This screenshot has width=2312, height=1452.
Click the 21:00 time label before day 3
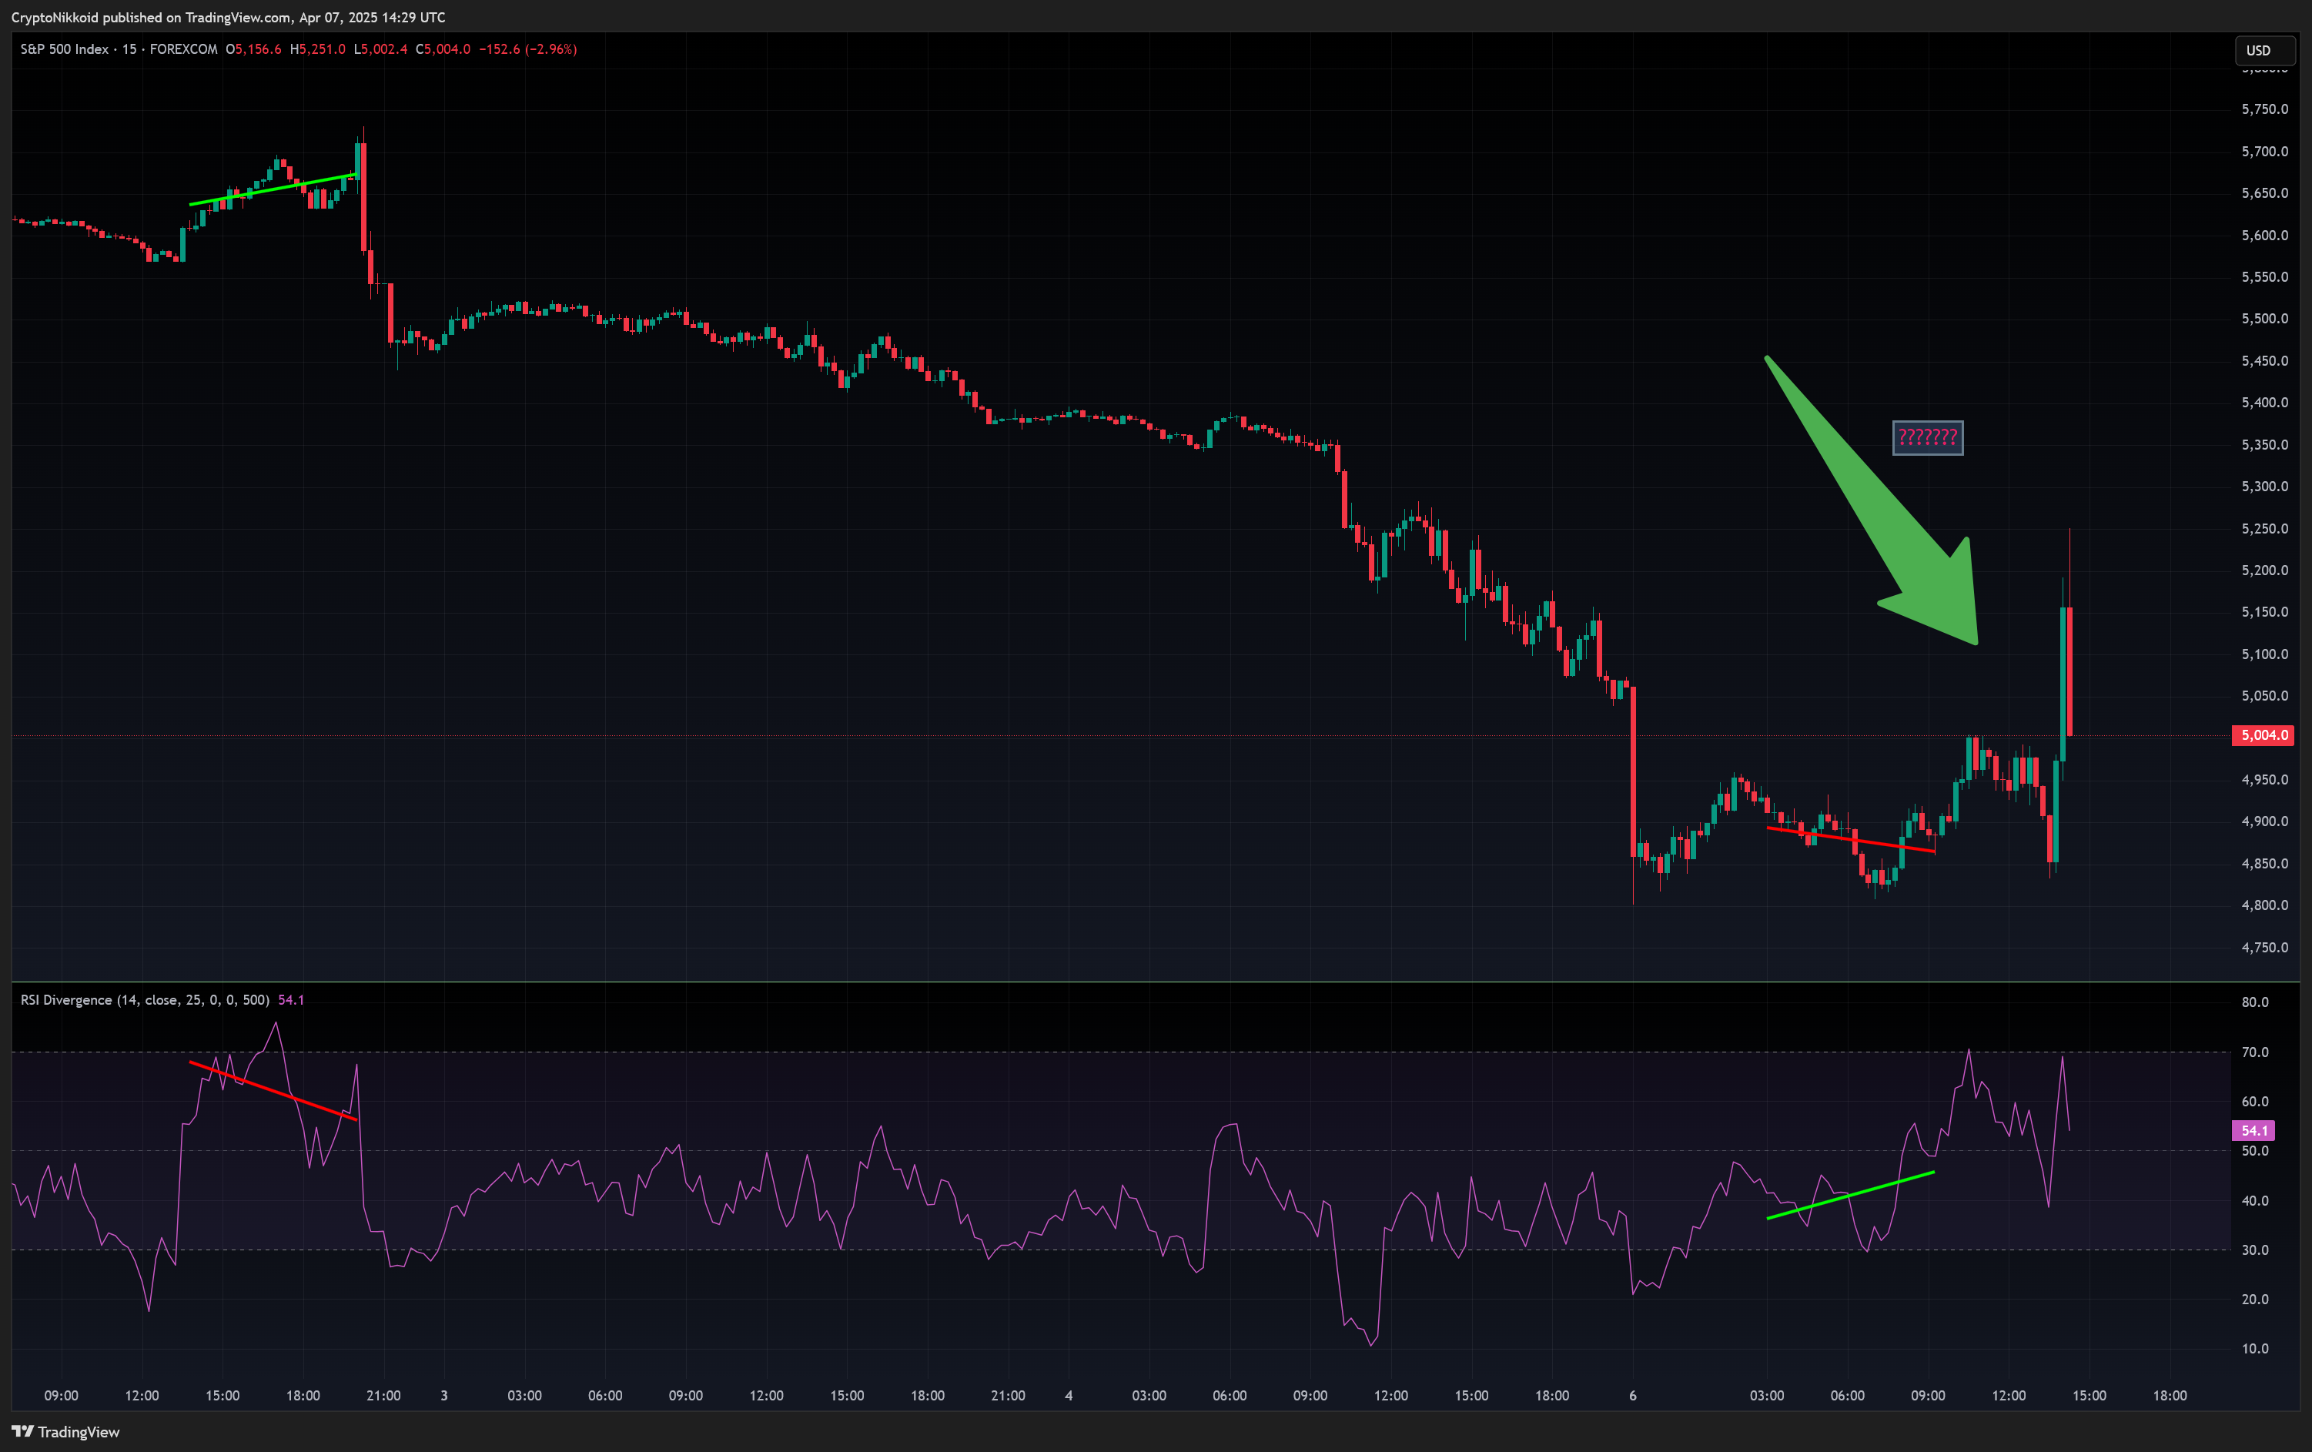383,1395
